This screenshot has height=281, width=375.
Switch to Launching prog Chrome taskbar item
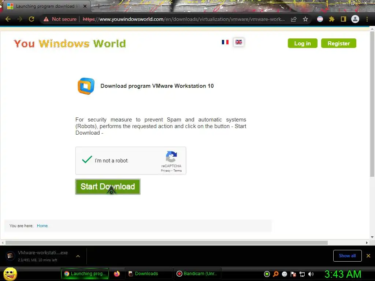(x=85, y=274)
